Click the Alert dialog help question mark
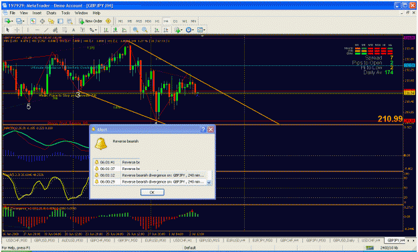Viewport: 418px width, 252px height. click(x=203, y=129)
